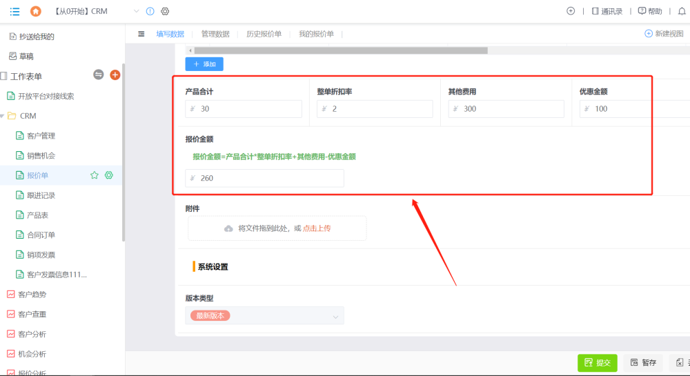The image size is (690, 376).
Task: Open 销项发票 form
Action: (x=36, y=255)
